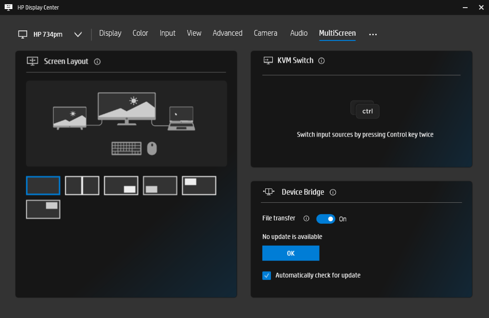
Task: Close the HP Display Center window
Action: tap(481, 7)
